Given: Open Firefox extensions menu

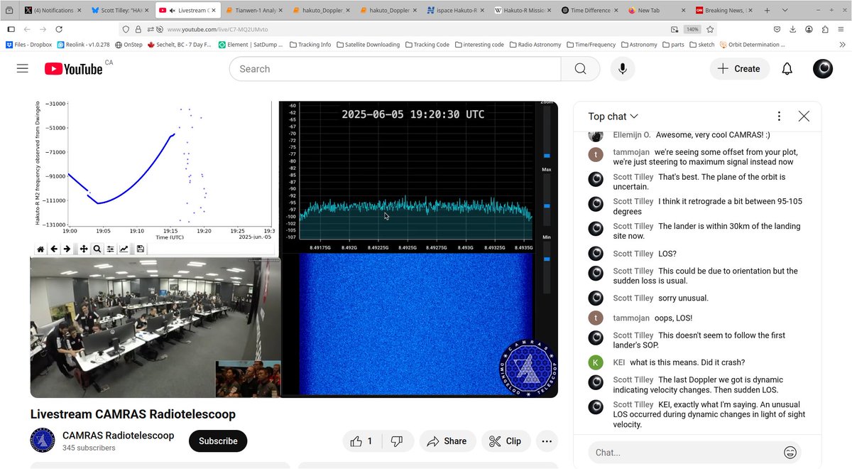Looking at the screenshot, I should (x=826, y=29).
